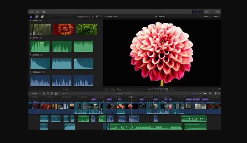Click the share export icon
The image size is (247, 143).
pos(217,12)
